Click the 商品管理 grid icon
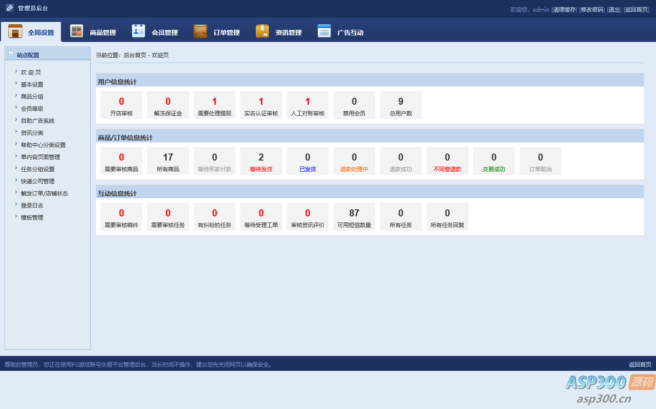The width and height of the screenshot is (656, 409). pos(76,31)
